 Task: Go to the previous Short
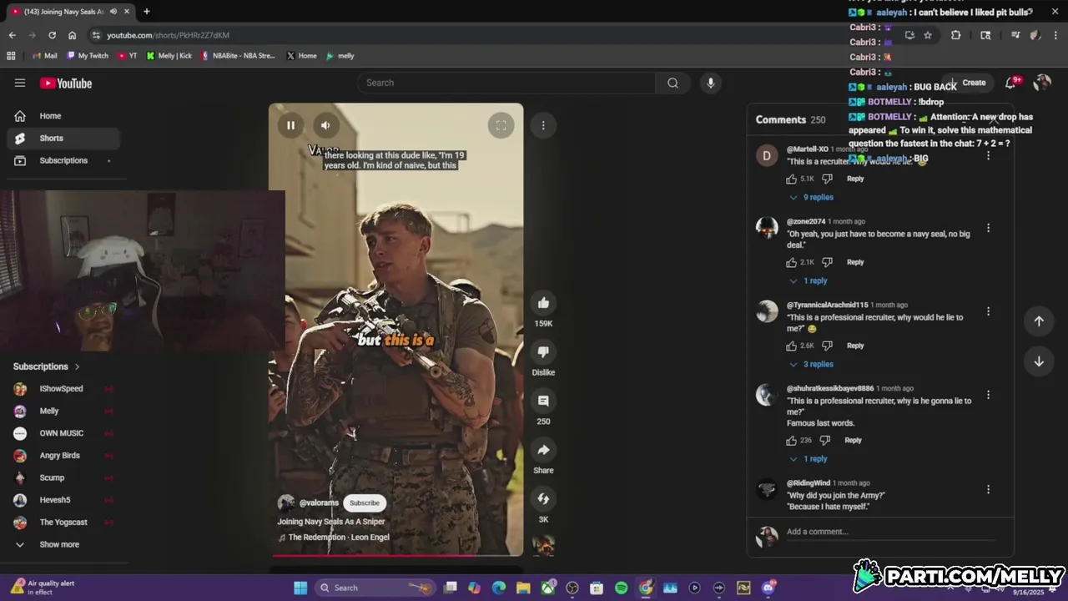[1039, 321]
